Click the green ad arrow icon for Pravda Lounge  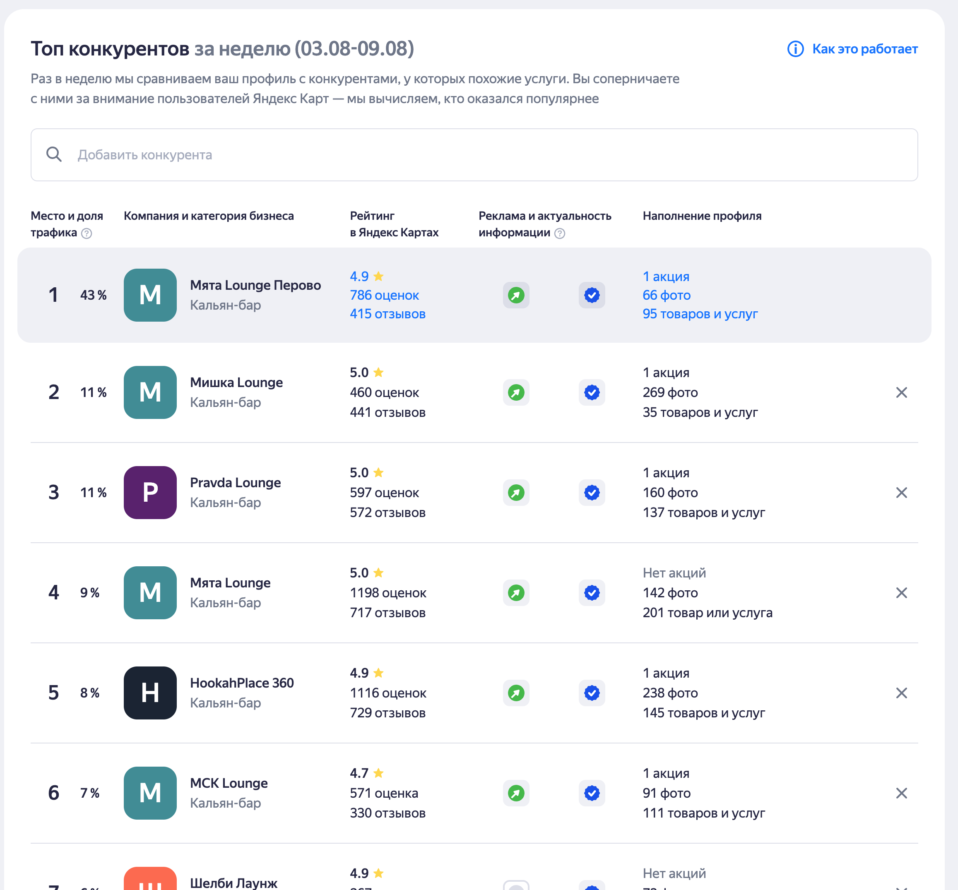pyautogui.click(x=516, y=493)
